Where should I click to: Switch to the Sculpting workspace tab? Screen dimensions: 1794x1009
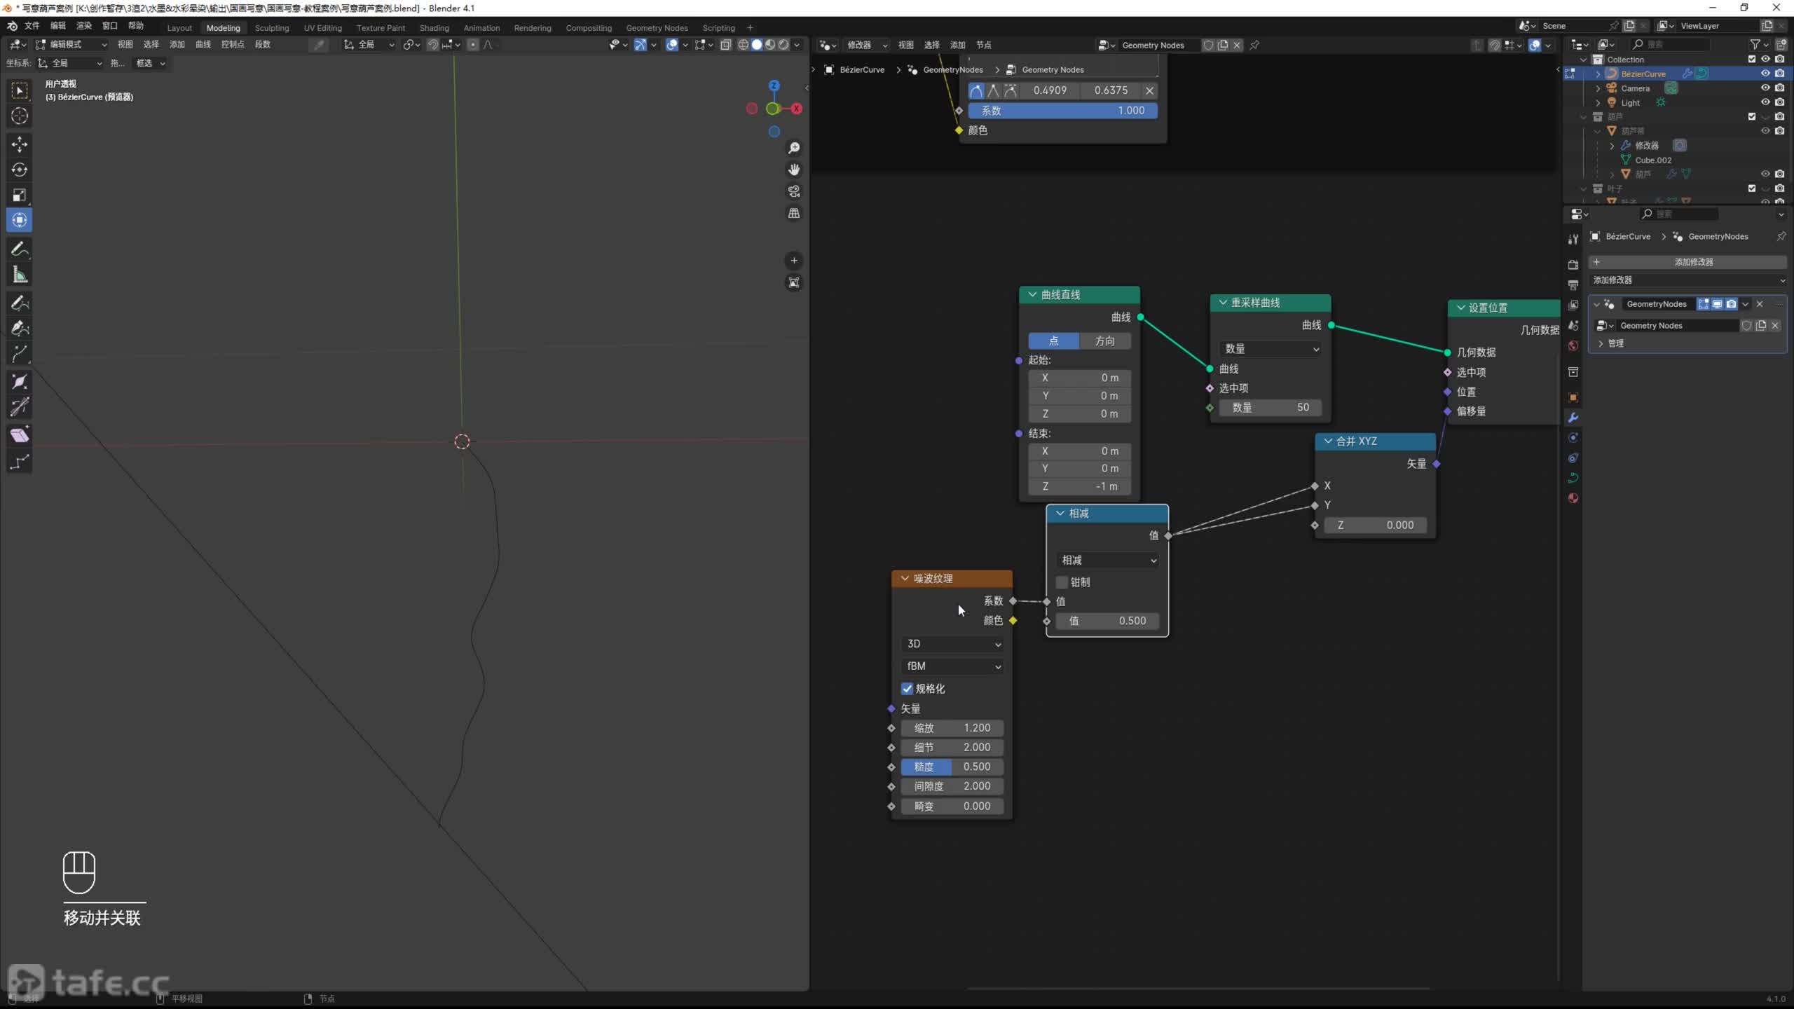tap(271, 28)
